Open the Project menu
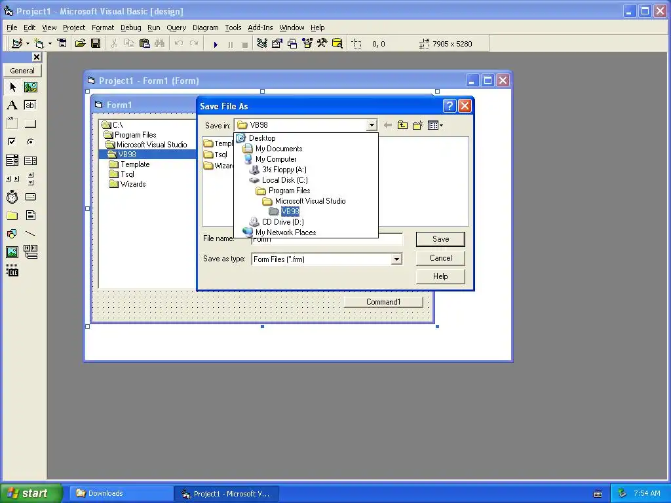Image resolution: width=671 pixels, height=503 pixels. pos(74,28)
